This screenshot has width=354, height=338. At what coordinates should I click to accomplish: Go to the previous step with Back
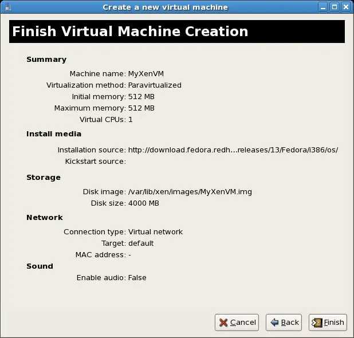[284, 323]
